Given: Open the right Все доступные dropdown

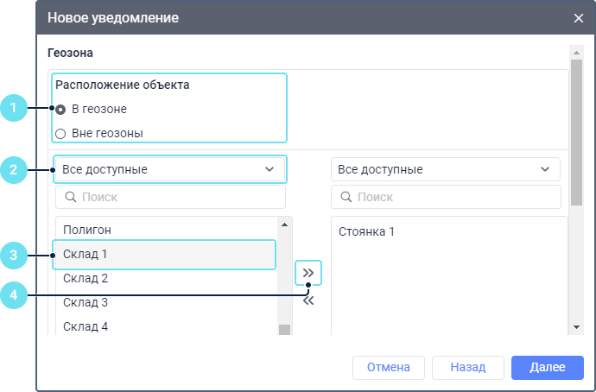Looking at the screenshot, I should click(x=446, y=169).
